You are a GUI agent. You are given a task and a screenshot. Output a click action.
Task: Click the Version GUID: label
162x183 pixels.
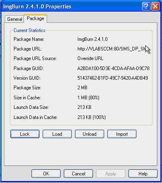point(27,78)
